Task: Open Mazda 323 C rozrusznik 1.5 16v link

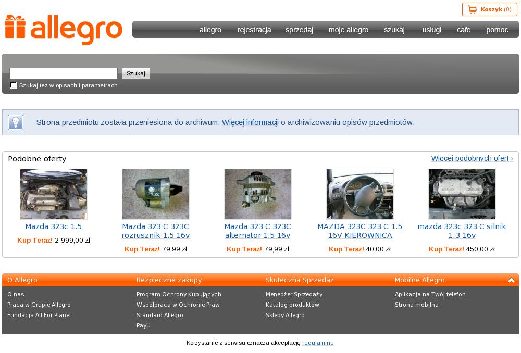Action: tap(155, 231)
